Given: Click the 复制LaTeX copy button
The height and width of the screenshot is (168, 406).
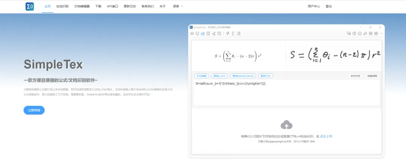Looking at the screenshot, I should [219, 76].
